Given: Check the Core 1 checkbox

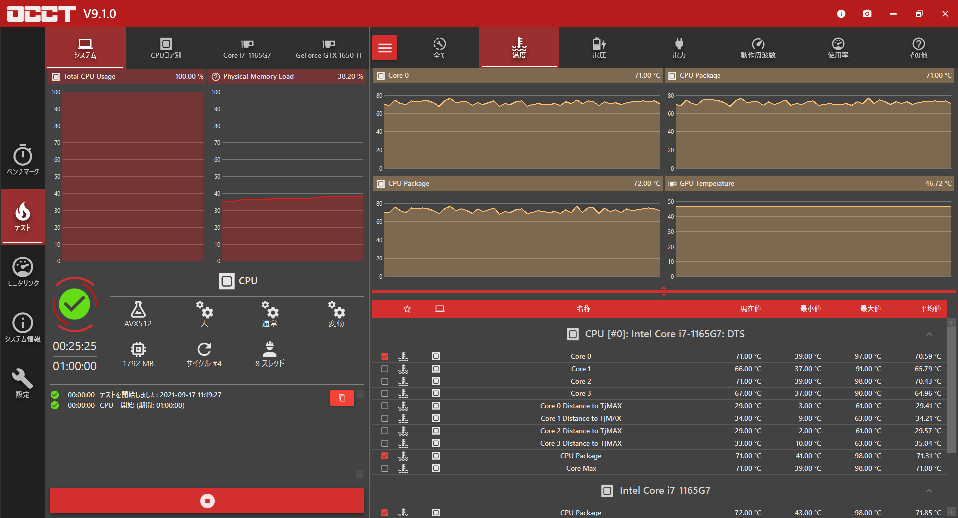Looking at the screenshot, I should [x=385, y=369].
